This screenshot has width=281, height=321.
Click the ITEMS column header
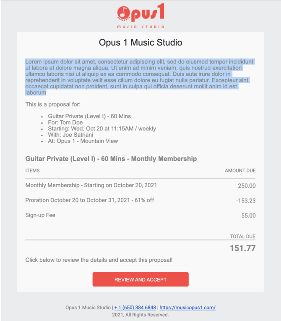(33, 171)
